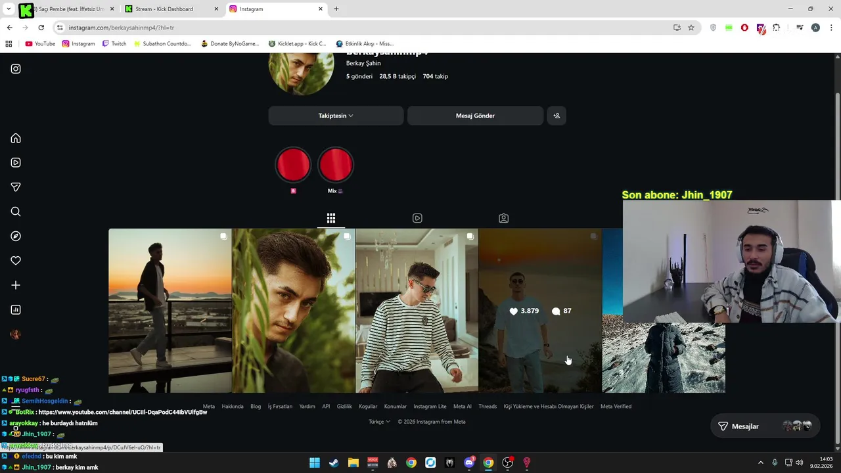The width and height of the screenshot is (841, 473).
Task: Switch to the Reels profile tab
Action: click(x=417, y=218)
